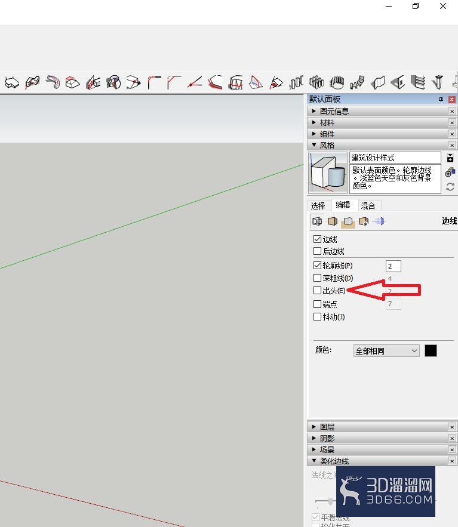Choose the chamfer corner tool
This screenshot has height=527, width=458.
coord(174,82)
